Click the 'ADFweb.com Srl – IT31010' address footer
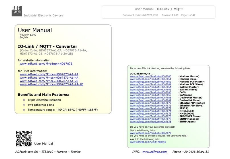Screen dimensions: 230x159 click(x=48, y=152)
